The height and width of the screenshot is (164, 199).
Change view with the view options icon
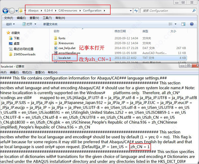170,24
